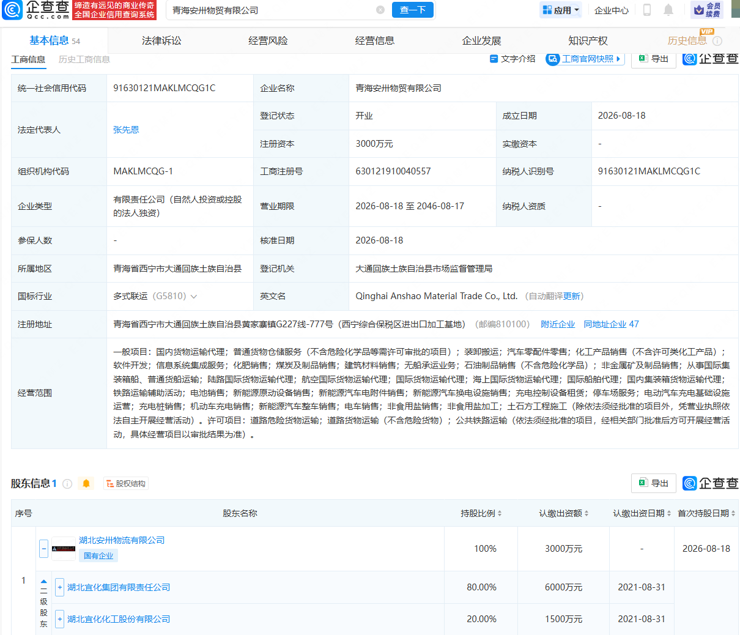Viewport: 740px width, 635px height.
Task: Select credit code 91630121MAKLMCQG1C text
Action: (x=165, y=88)
